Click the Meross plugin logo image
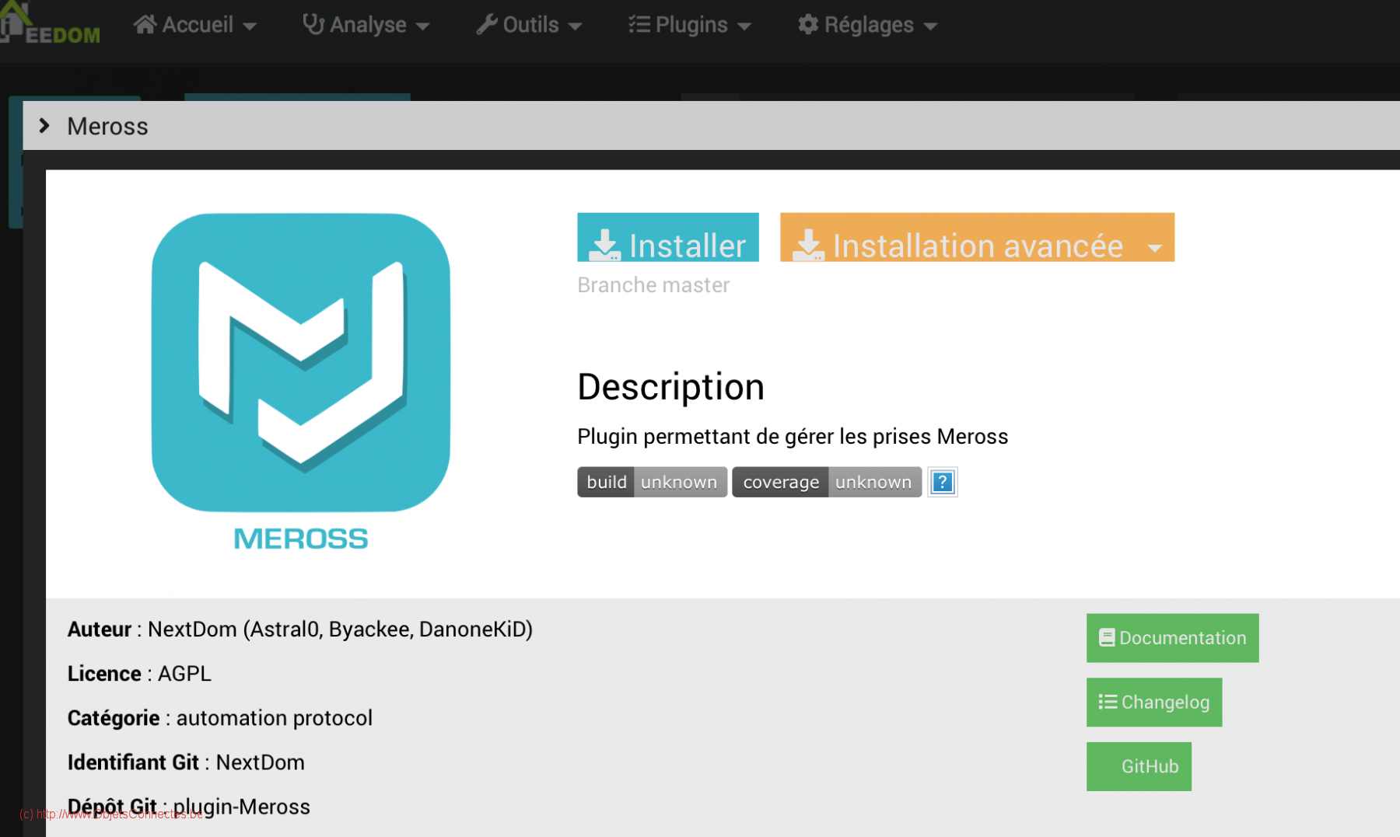1400x837 pixels. pos(301,382)
